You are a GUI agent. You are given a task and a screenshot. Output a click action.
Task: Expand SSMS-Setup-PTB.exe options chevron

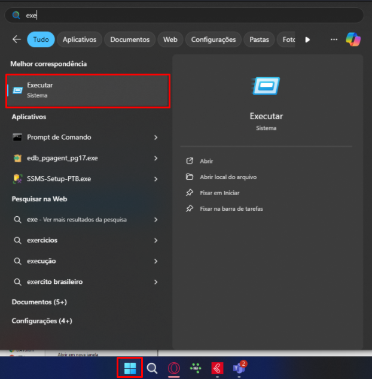(x=155, y=179)
